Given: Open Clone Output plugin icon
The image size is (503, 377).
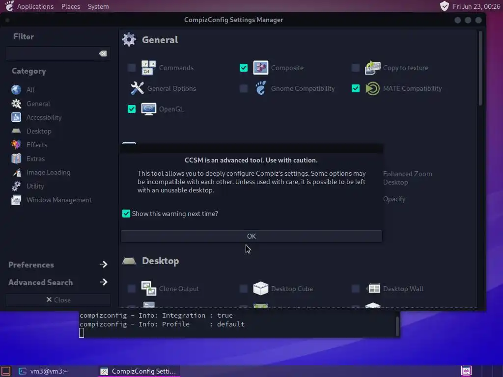Looking at the screenshot, I should (x=148, y=289).
